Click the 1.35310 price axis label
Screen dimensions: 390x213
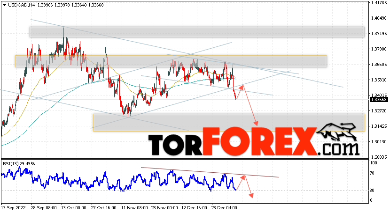click(379, 80)
